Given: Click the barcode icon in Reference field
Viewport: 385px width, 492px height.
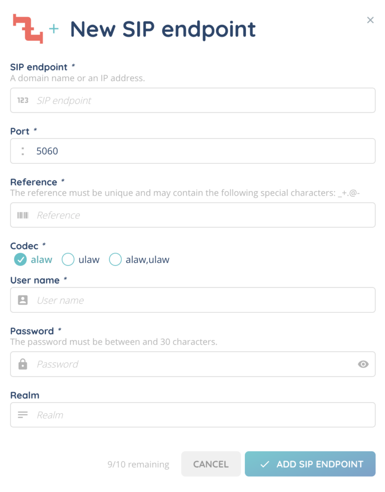Looking at the screenshot, I should 23,215.
